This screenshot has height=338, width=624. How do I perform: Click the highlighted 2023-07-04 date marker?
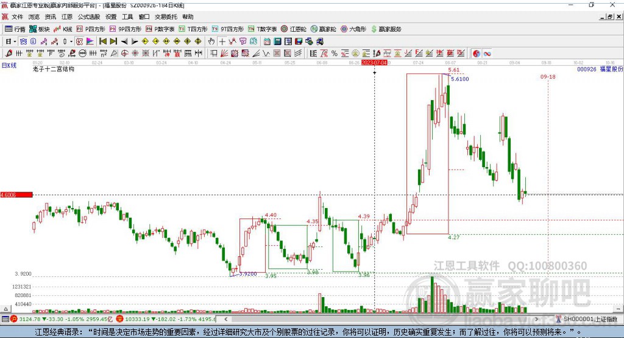pos(374,63)
